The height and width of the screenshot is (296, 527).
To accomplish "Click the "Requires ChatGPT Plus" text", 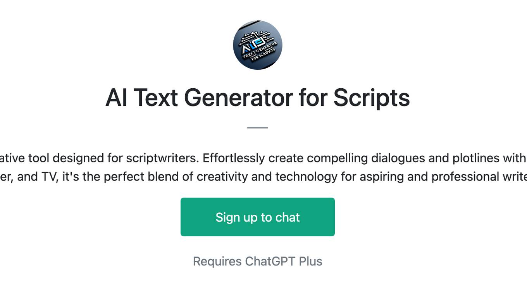I will (258, 262).
